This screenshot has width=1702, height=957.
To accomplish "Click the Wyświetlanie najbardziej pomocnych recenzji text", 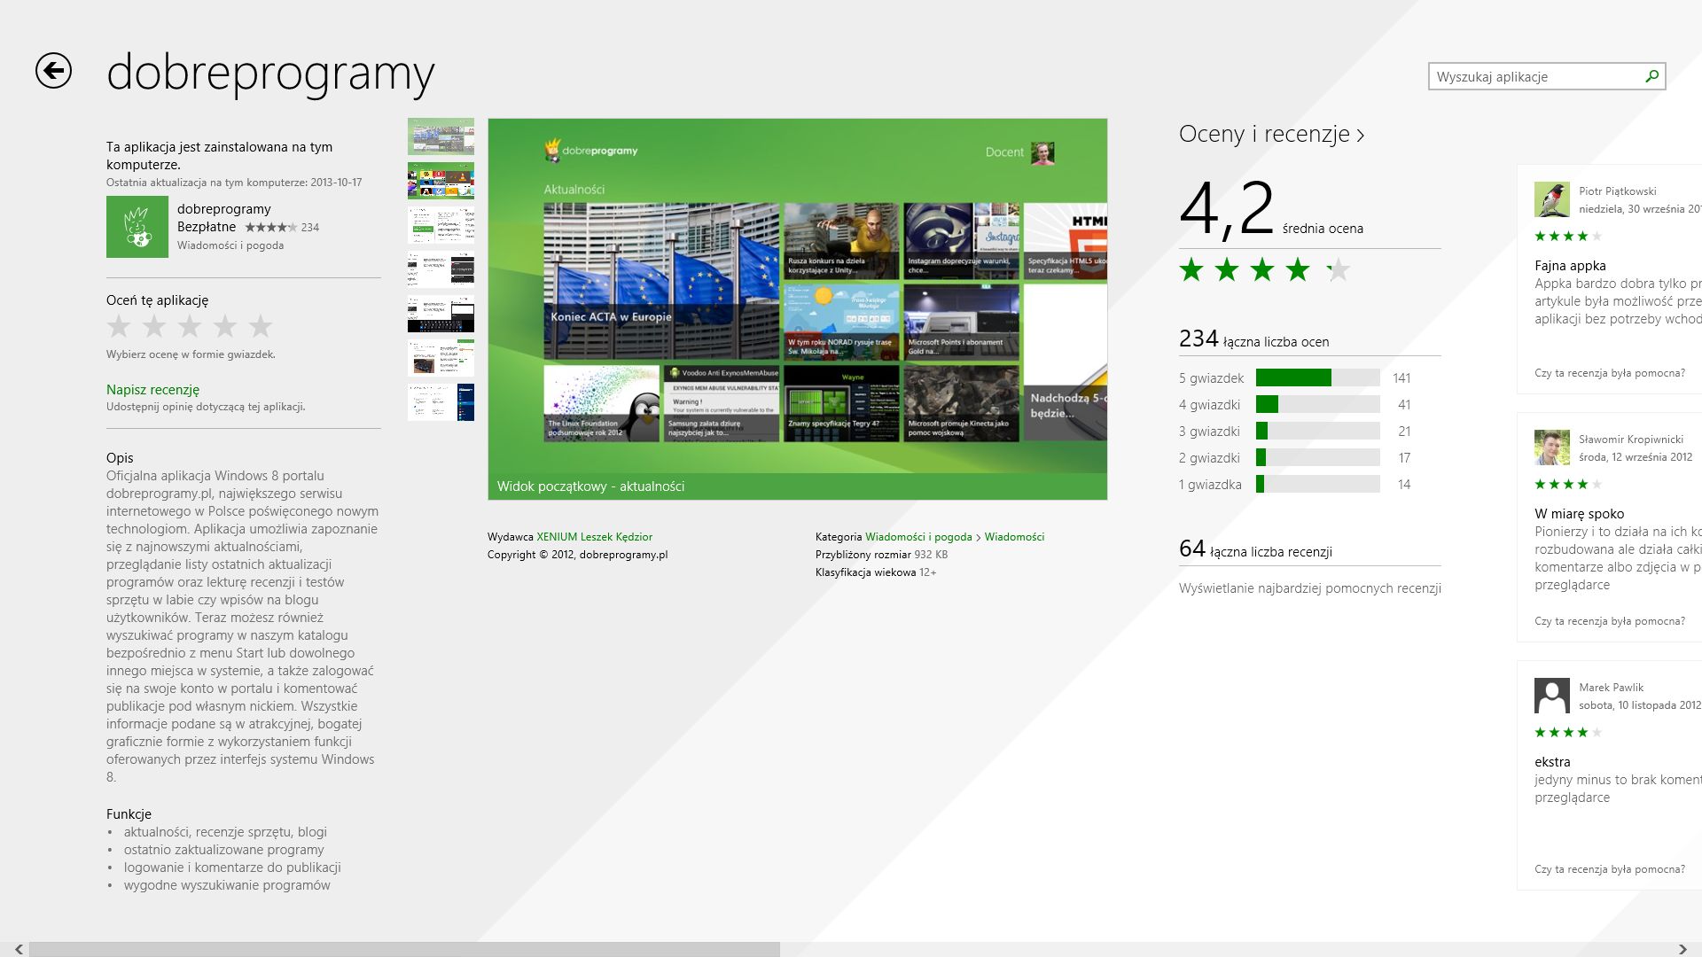I will point(1310,588).
